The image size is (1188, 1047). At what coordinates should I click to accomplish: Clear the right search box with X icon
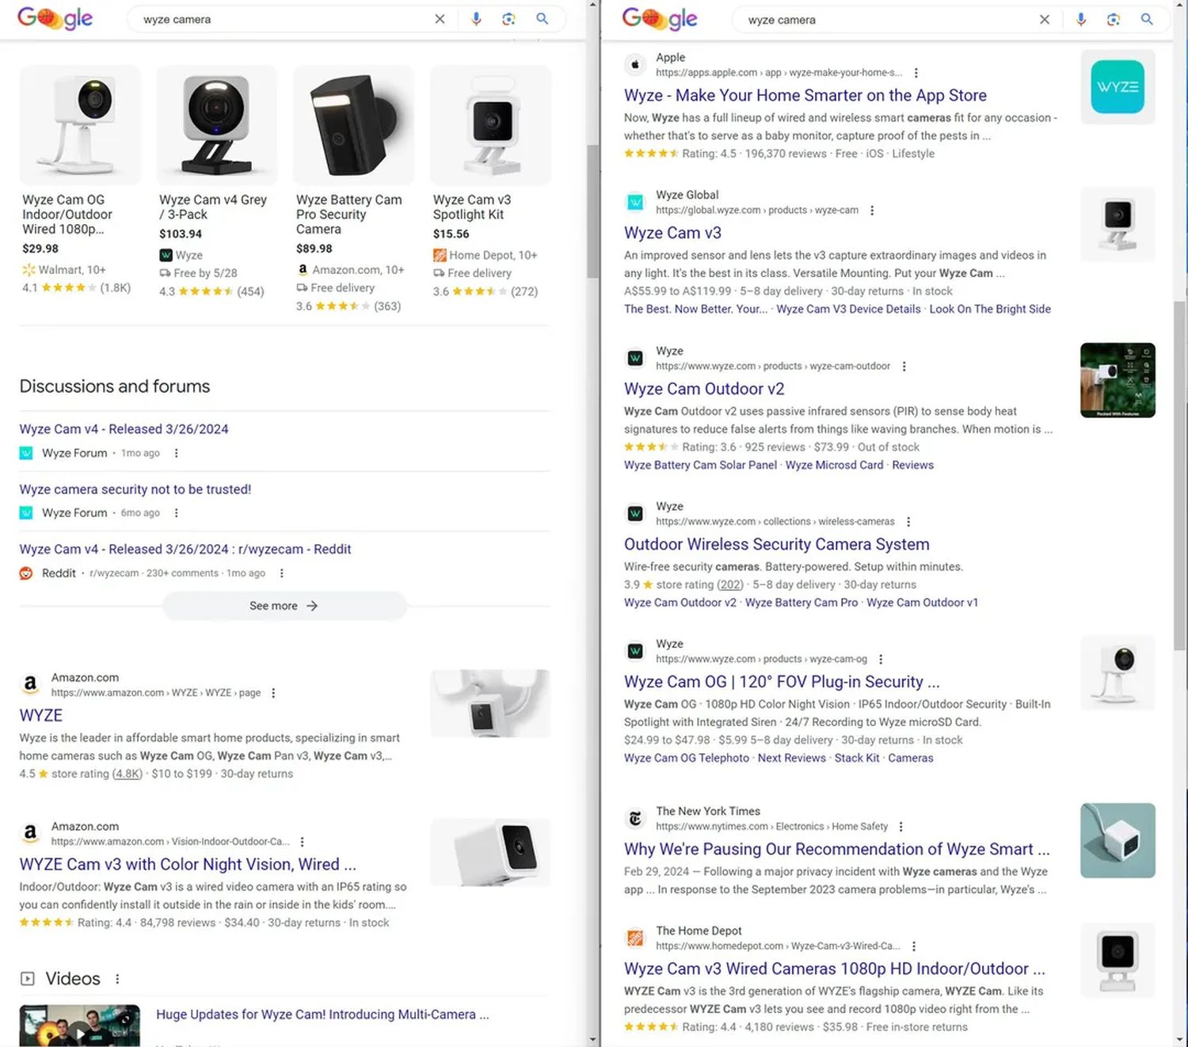[1045, 20]
